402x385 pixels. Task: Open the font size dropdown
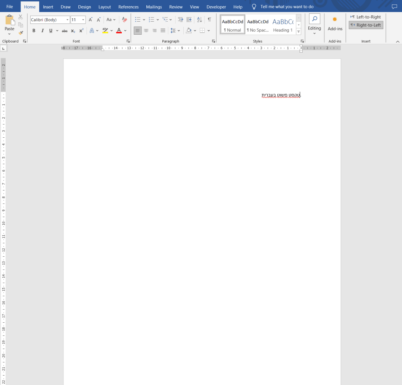click(x=83, y=20)
